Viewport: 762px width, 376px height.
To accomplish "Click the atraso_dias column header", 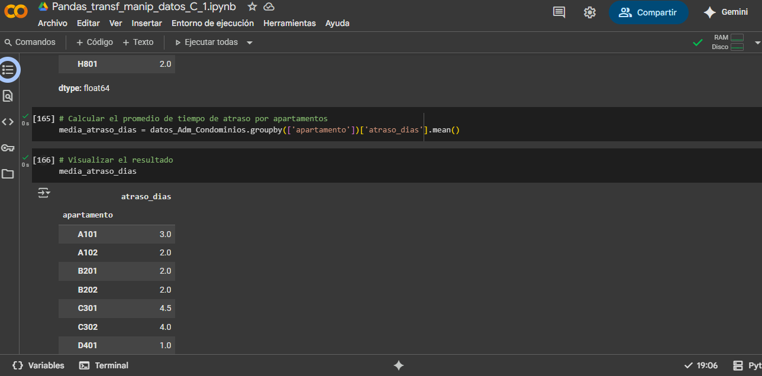I will (x=146, y=196).
